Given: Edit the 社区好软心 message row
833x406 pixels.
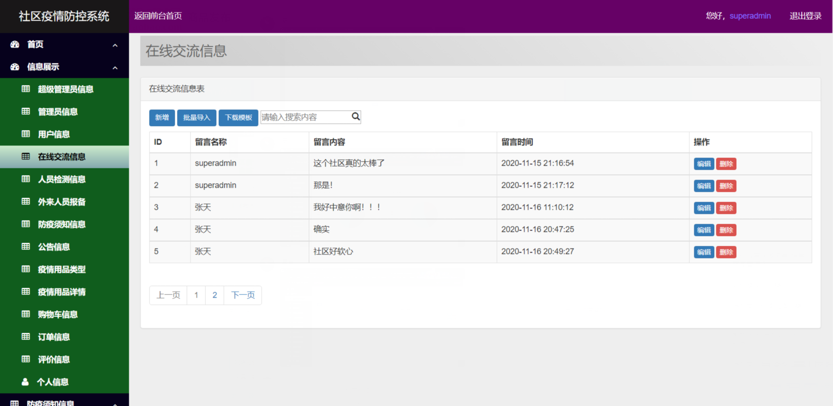Looking at the screenshot, I should 704,252.
